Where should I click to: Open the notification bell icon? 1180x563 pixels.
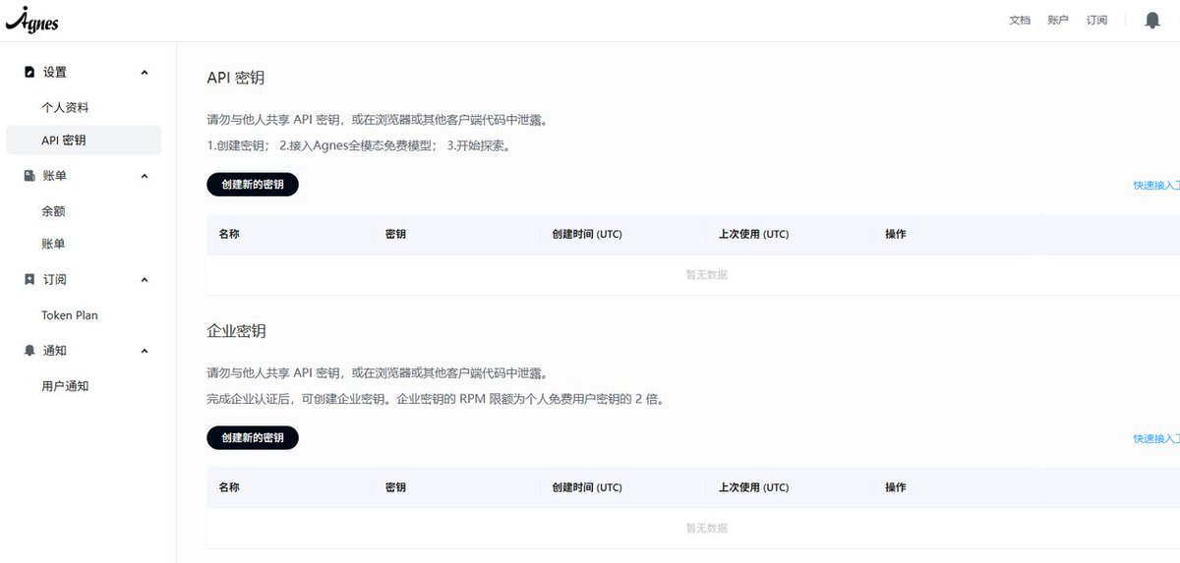(1152, 20)
